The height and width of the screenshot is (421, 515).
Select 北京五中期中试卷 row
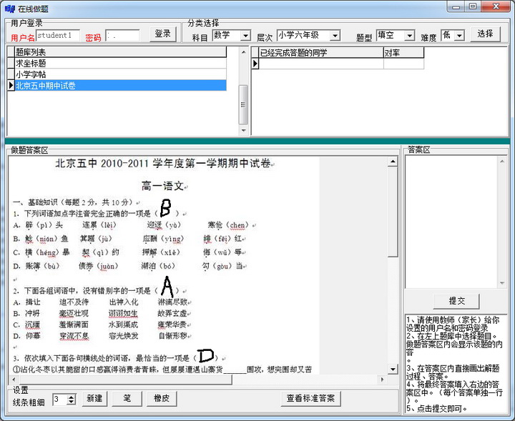(x=121, y=86)
